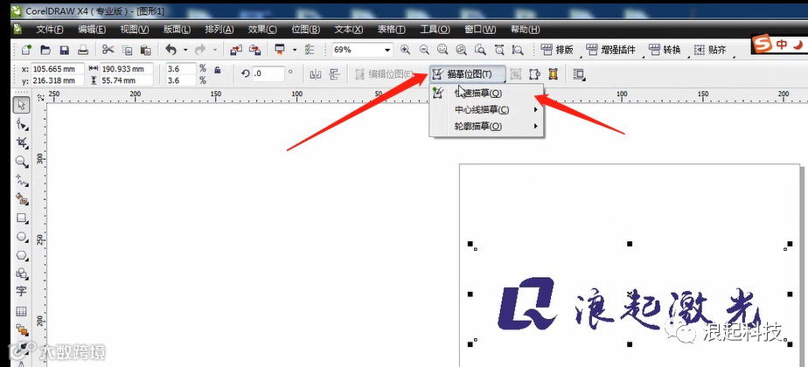808x367 pixels.
Task: Paste clipboard with the paste icon
Action: [146, 50]
